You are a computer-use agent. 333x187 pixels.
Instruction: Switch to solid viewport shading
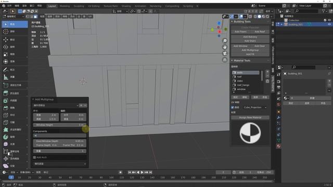[260, 16]
